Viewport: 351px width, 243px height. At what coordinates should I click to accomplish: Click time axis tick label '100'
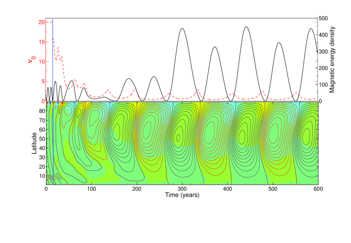point(92,189)
